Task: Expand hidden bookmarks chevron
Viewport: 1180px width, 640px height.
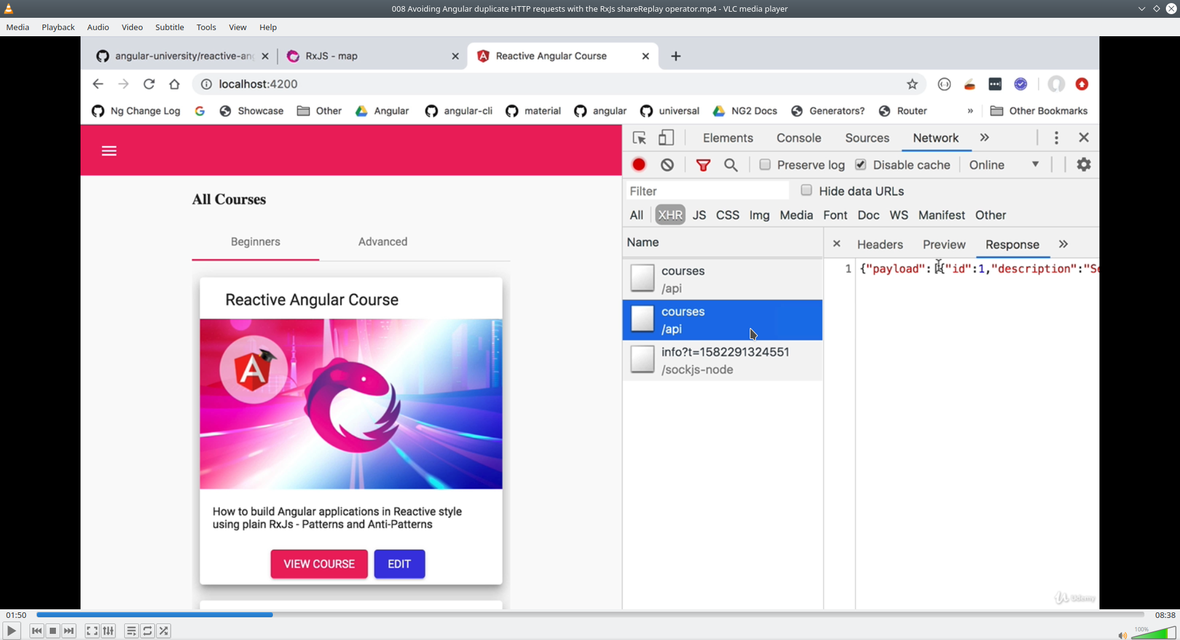Action: tap(970, 111)
